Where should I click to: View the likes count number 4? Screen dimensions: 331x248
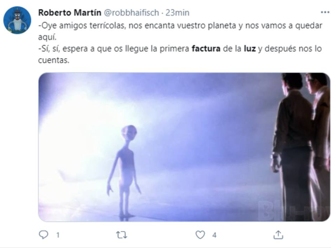214,235
